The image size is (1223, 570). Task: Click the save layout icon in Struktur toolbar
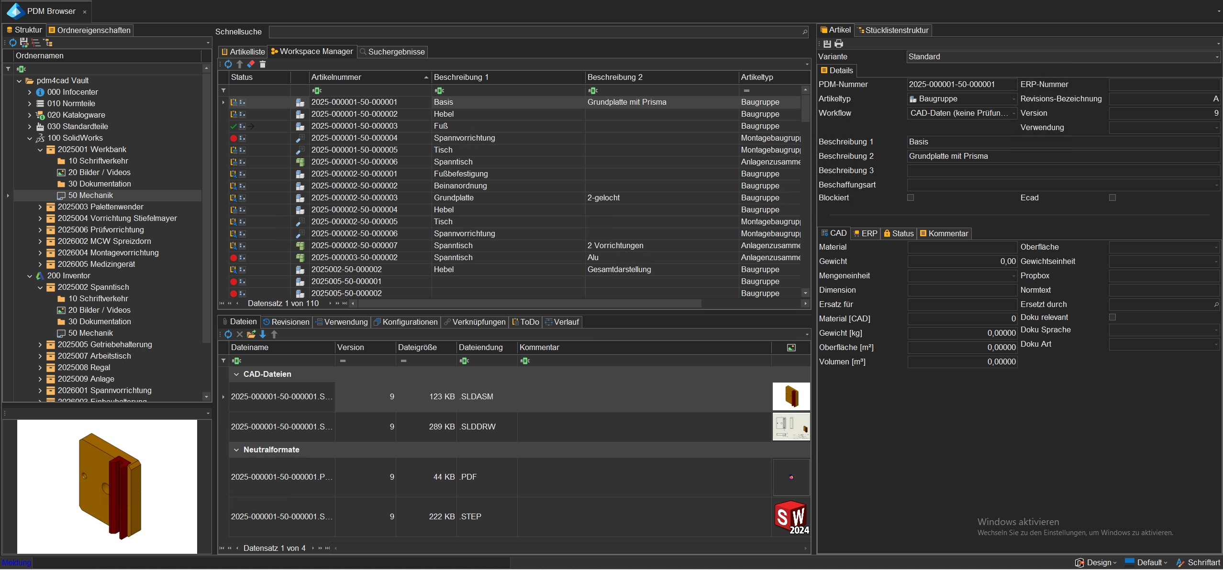[24, 43]
